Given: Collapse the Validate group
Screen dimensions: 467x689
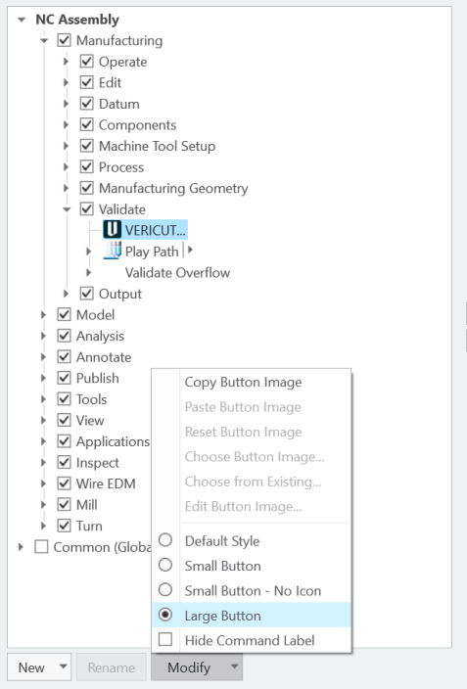Looking at the screenshot, I should (x=67, y=209).
